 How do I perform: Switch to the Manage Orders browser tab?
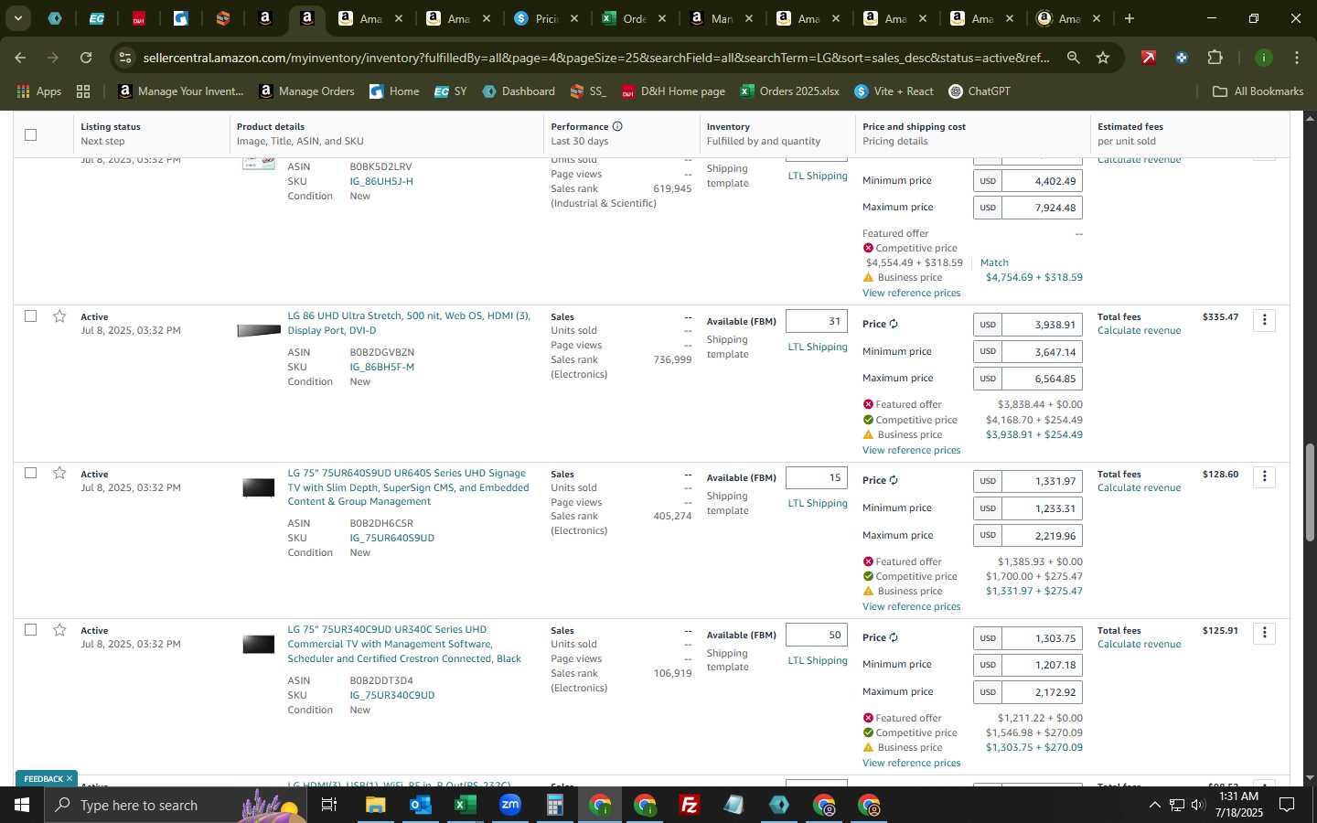[721, 18]
